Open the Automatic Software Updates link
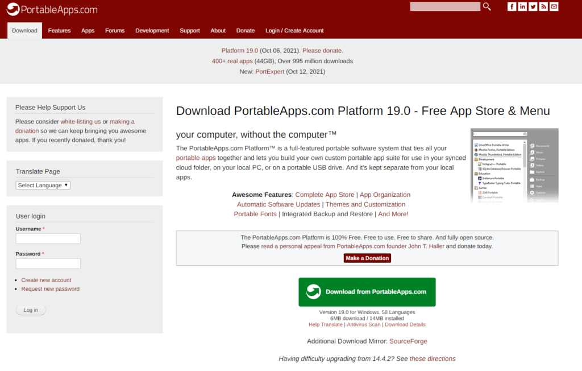582x371 pixels. pos(278,204)
